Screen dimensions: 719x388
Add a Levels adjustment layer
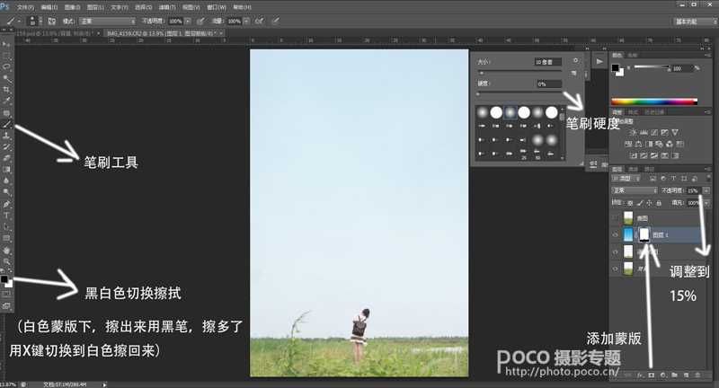[x=644, y=132]
